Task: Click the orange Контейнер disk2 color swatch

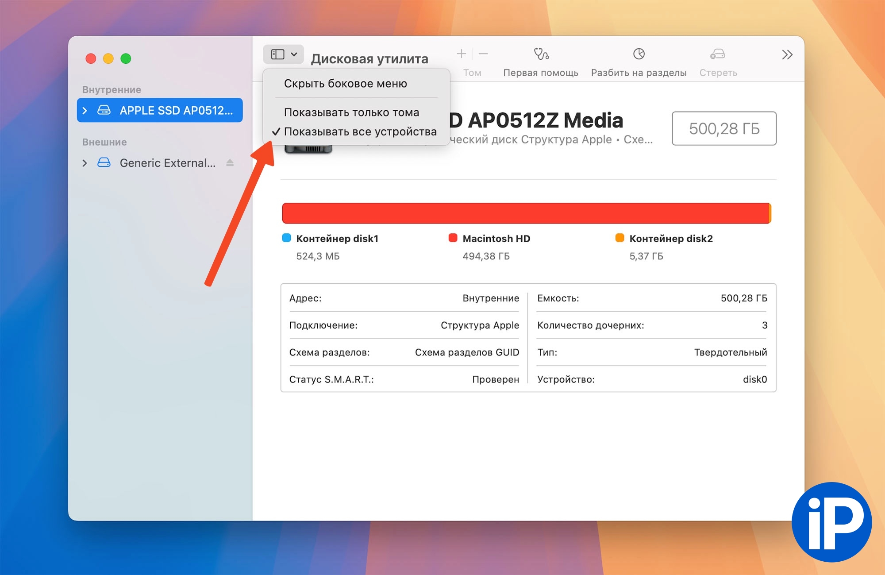Action: point(619,238)
